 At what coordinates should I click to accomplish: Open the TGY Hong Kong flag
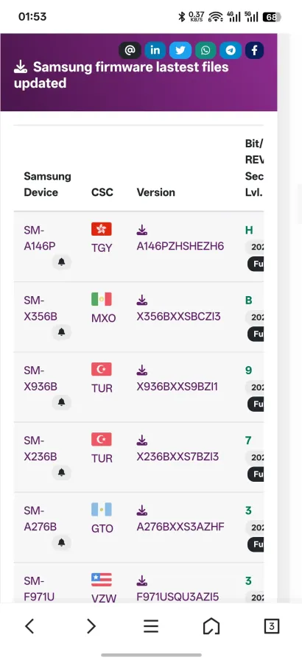[x=102, y=229]
